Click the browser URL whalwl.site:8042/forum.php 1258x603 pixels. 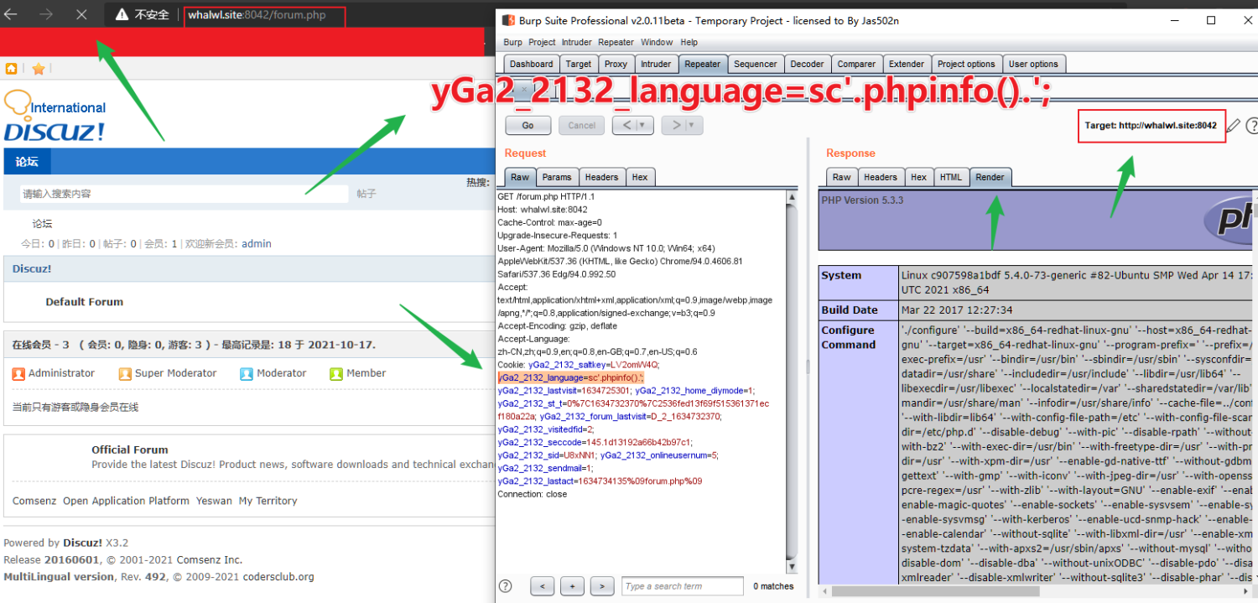(x=256, y=15)
